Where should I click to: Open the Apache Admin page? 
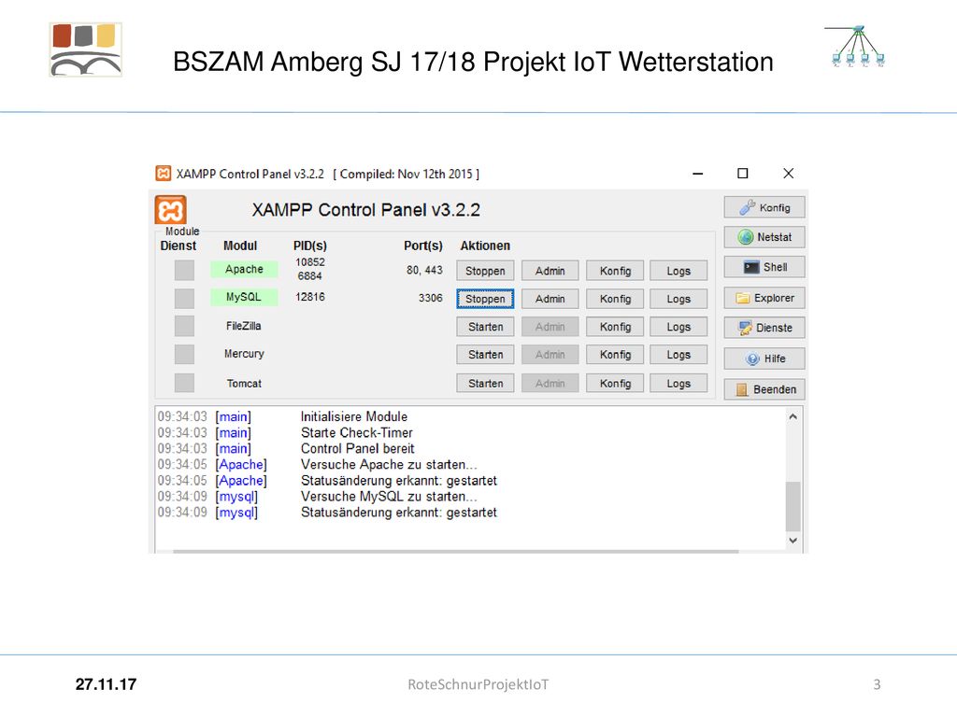coord(550,271)
